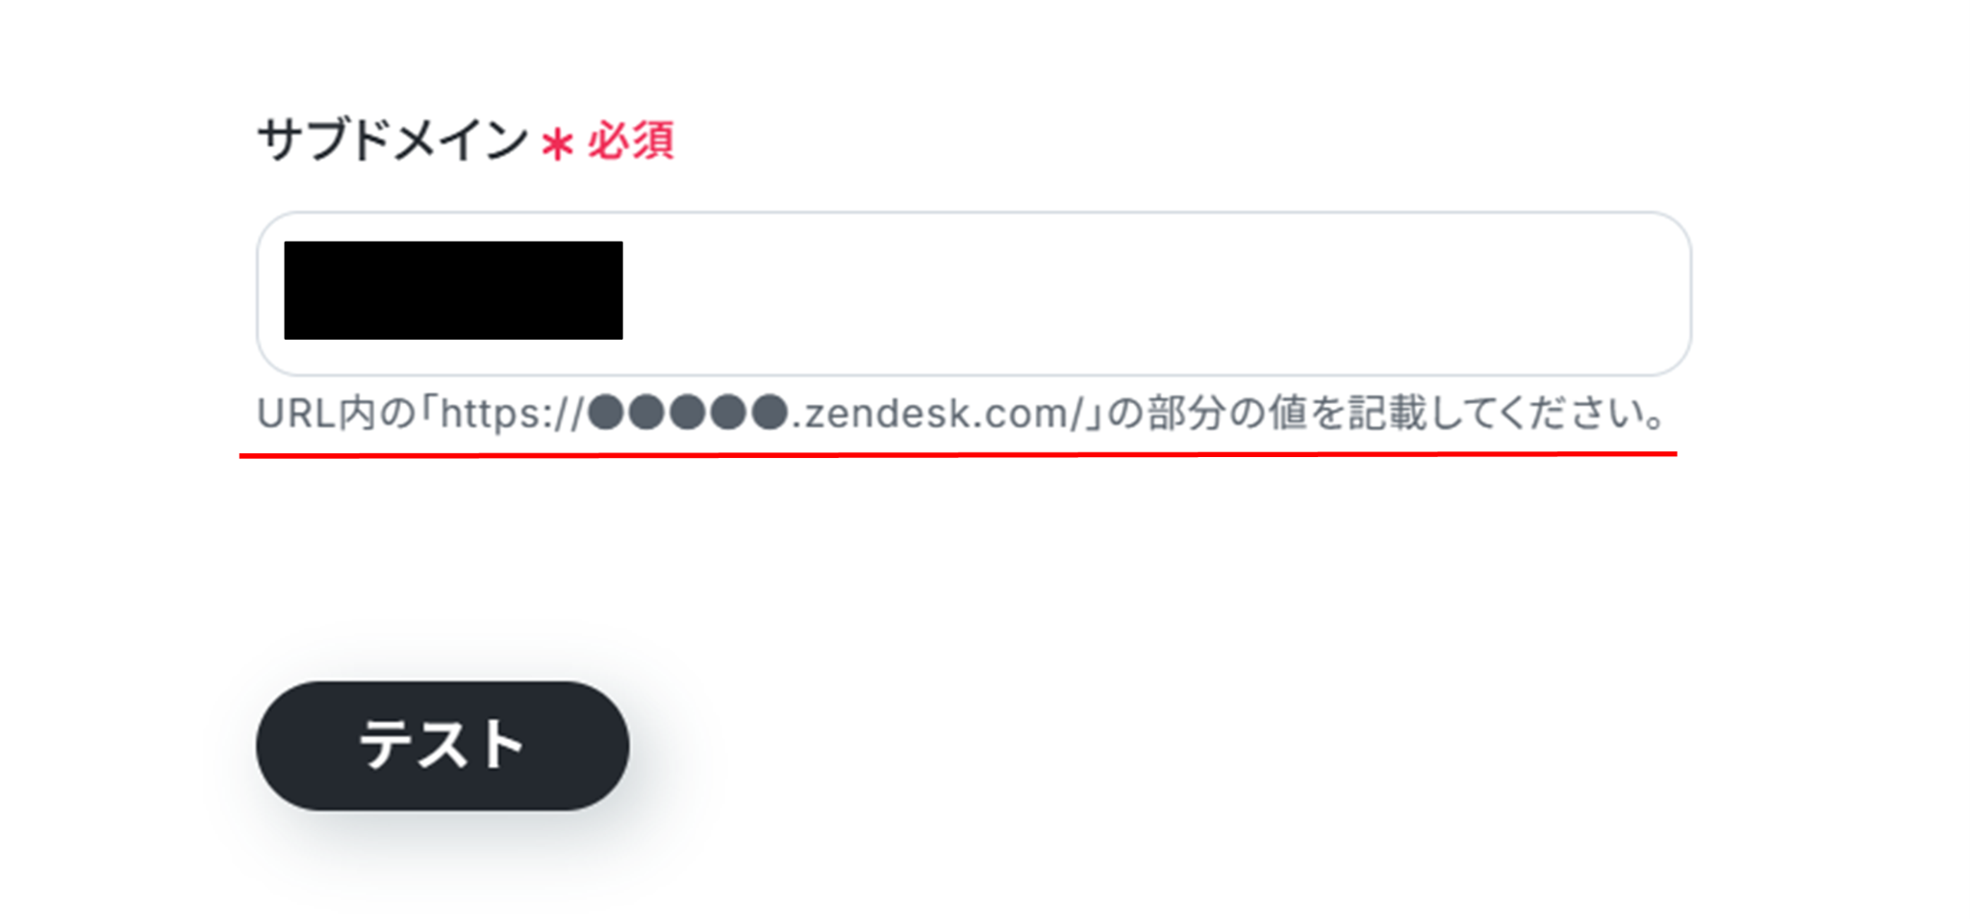The image size is (1970, 919).
Task: Click the https:// text in the hint
Action: pos(512,414)
